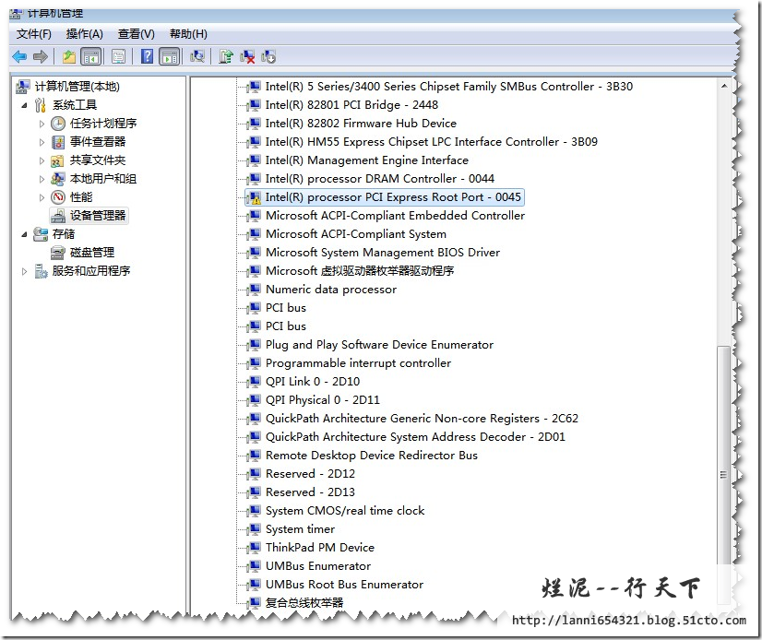Click the Forward arrow toolbar icon
Image resolution: width=762 pixels, height=640 pixels.
point(41,57)
